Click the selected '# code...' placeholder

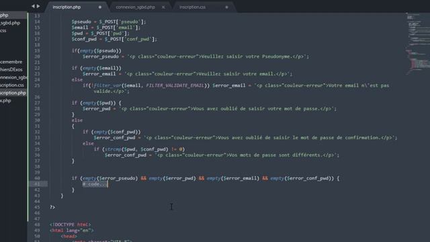(x=95, y=184)
